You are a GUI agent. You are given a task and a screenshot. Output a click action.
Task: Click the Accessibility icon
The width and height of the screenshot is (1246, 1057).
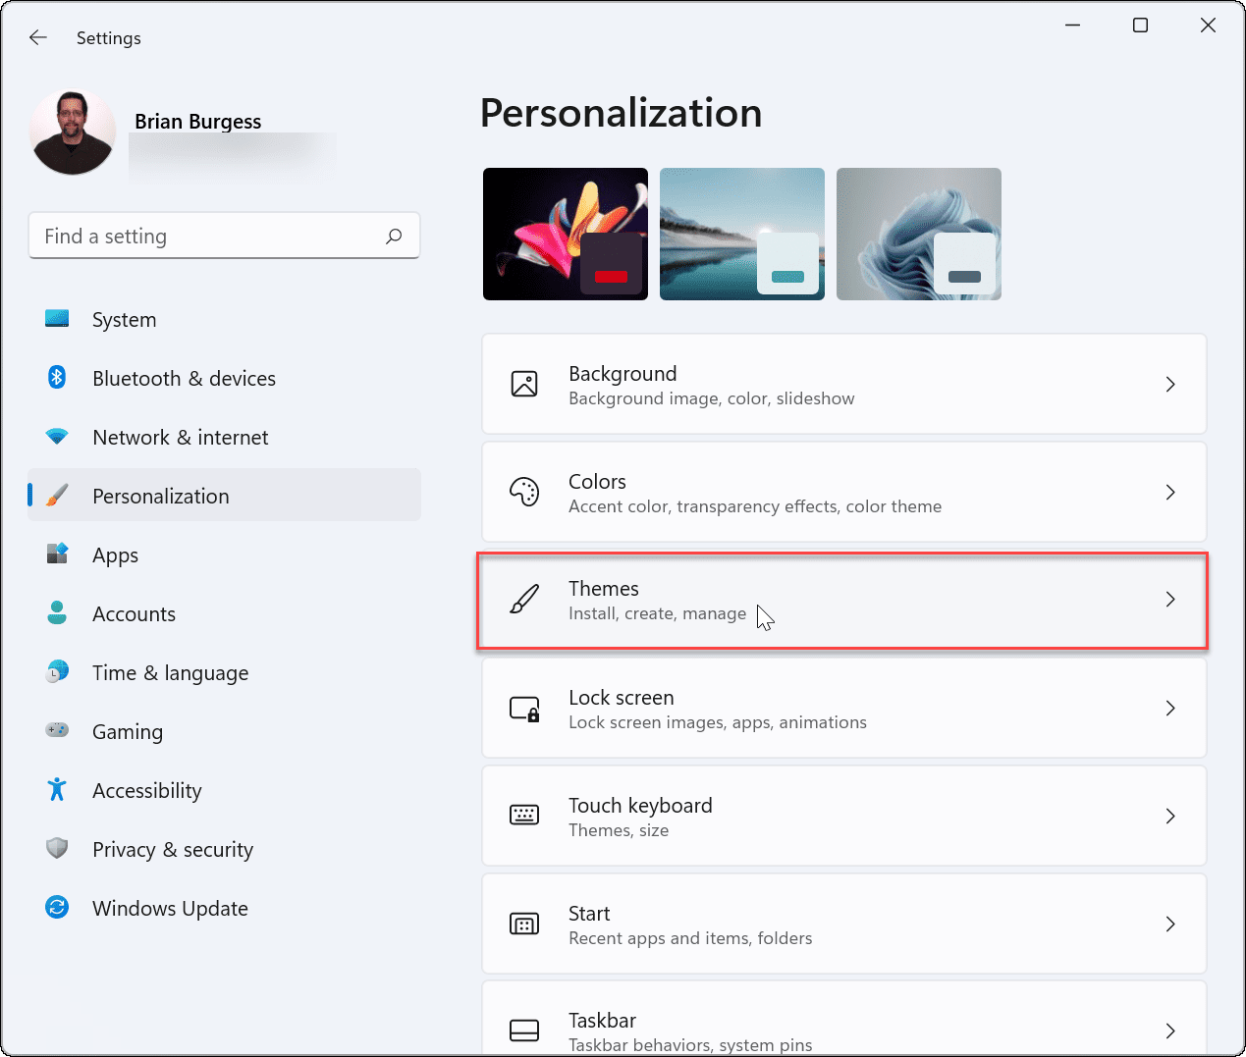(57, 790)
